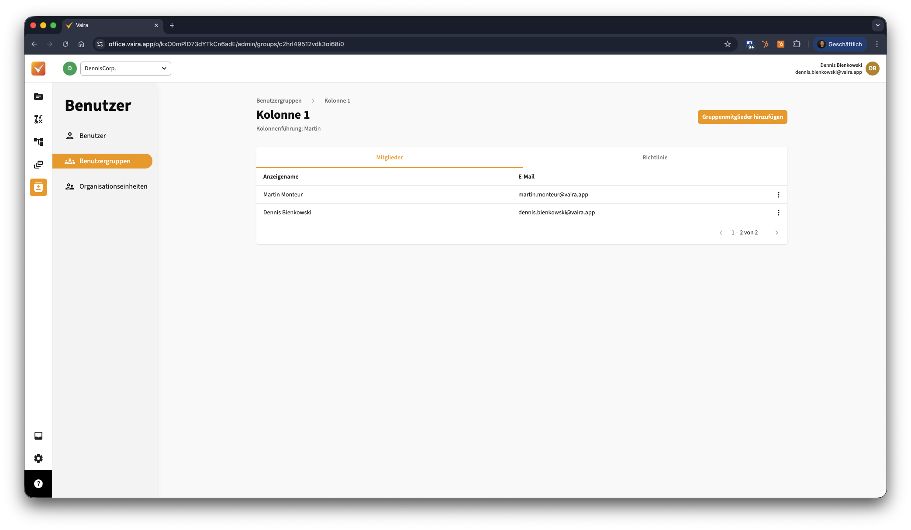
Task: Click the formula symbols sidebar icon
Action: tap(38, 119)
